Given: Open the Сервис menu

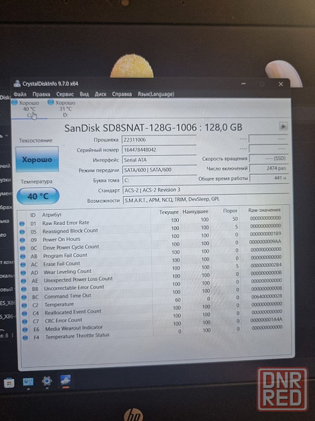Looking at the screenshot, I should click(x=65, y=94).
